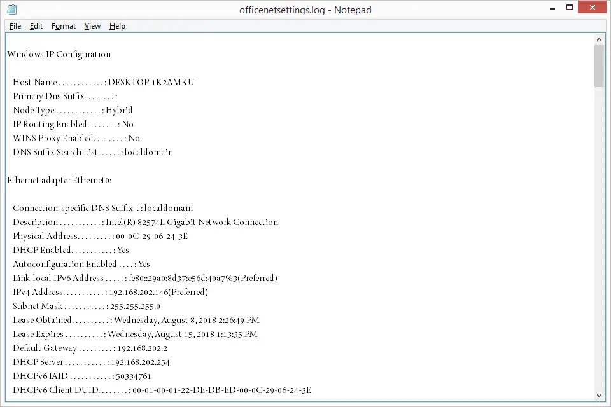This screenshot has width=611, height=407.
Task: Click the Notepad icon in title bar
Action: tap(12, 10)
